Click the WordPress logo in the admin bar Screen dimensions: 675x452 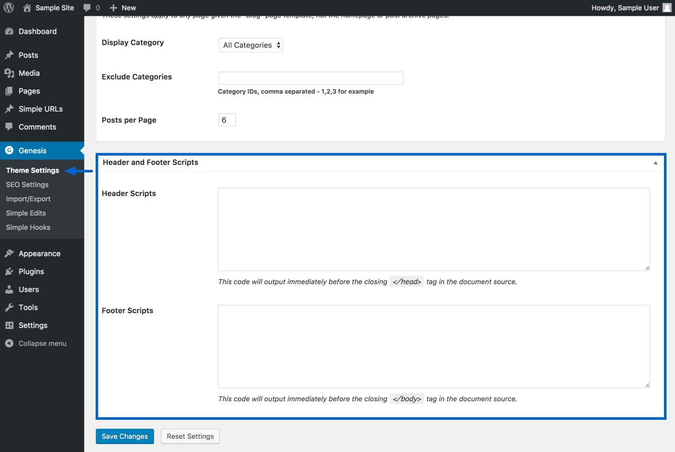point(8,7)
